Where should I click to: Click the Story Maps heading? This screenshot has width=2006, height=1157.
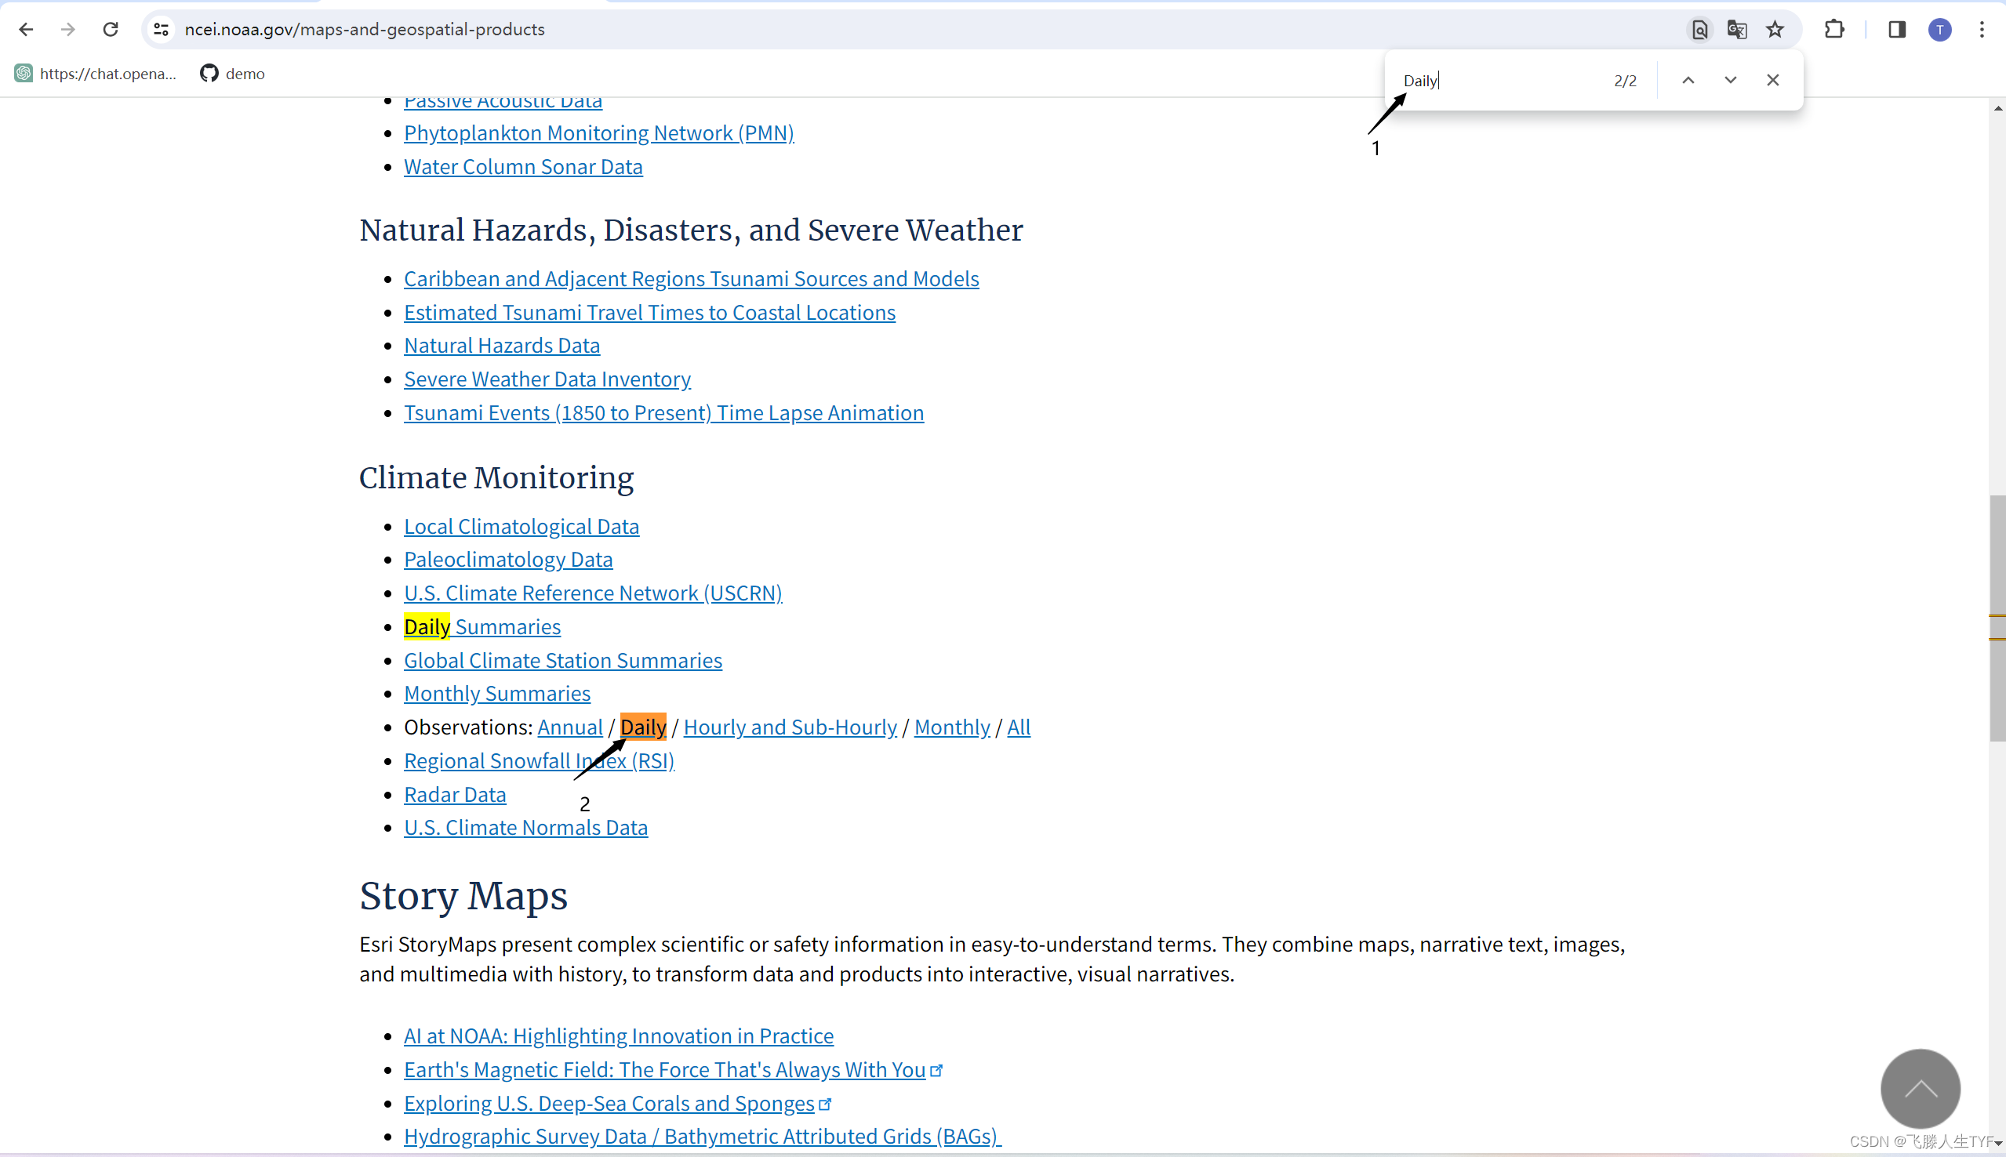463,896
